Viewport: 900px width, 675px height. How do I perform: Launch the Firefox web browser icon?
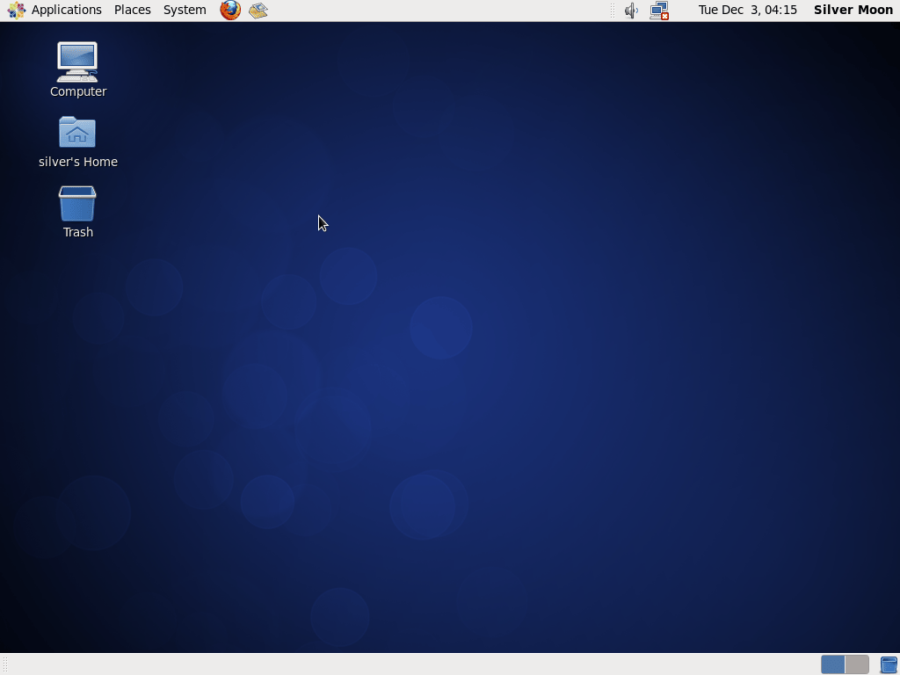[x=230, y=11]
